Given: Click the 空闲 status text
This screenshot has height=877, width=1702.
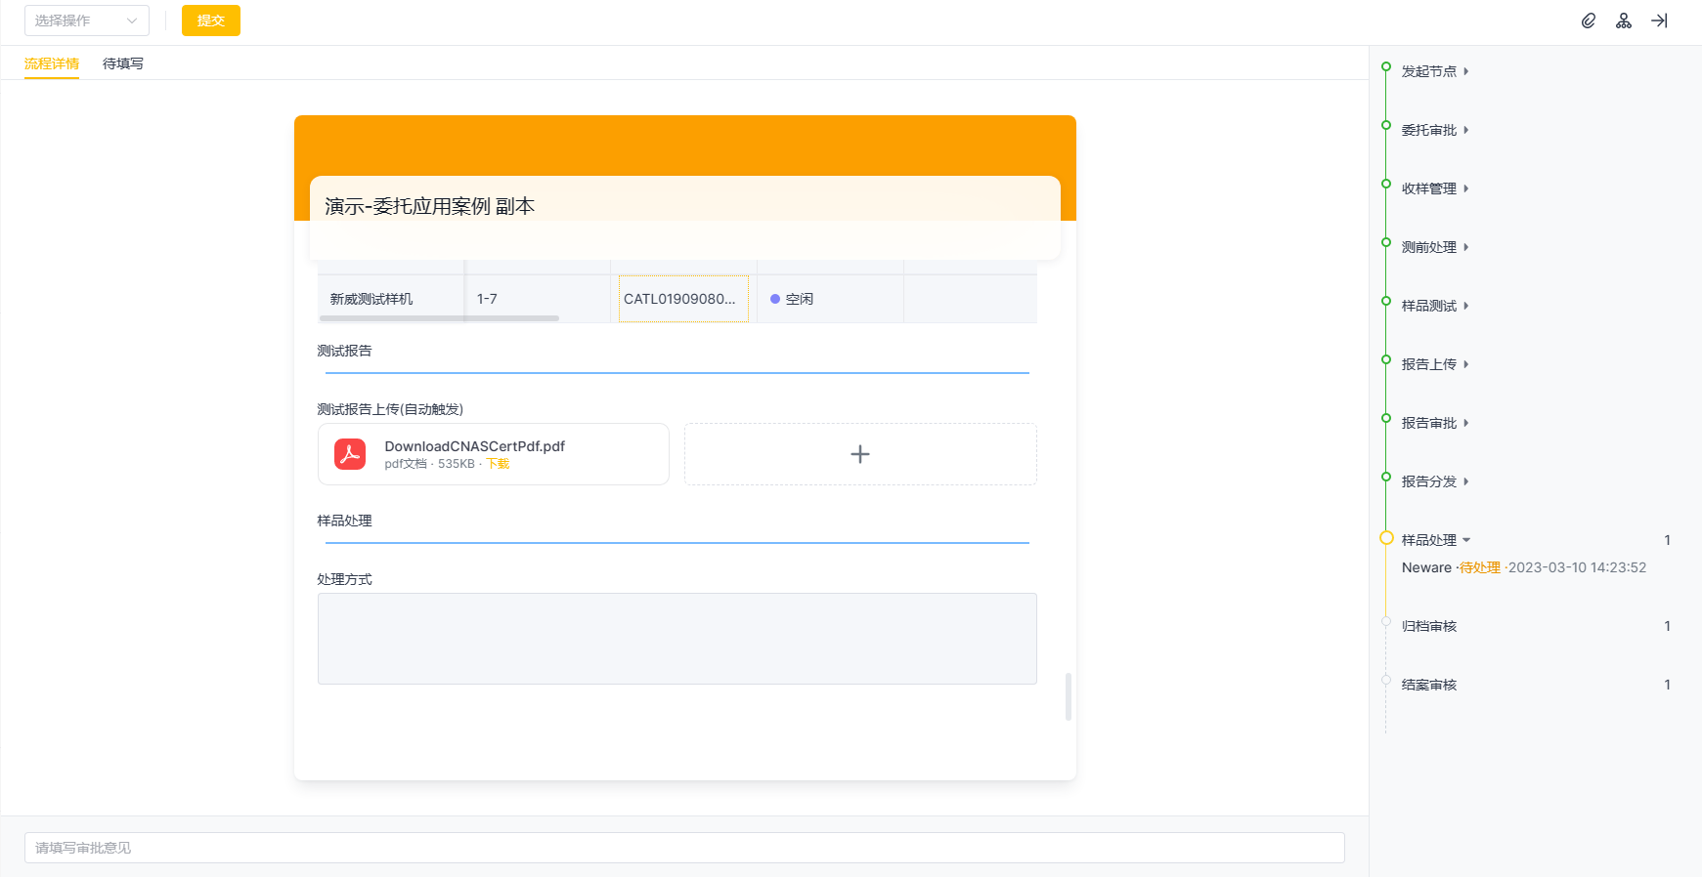Looking at the screenshot, I should pos(800,299).
